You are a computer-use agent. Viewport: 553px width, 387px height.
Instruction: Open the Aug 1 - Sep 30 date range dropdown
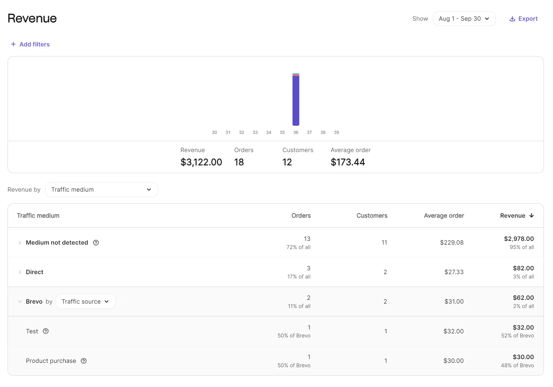(464, 19)
